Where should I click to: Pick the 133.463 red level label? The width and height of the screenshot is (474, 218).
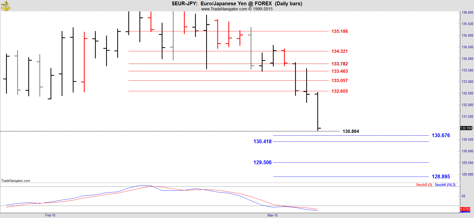[339, 71]
